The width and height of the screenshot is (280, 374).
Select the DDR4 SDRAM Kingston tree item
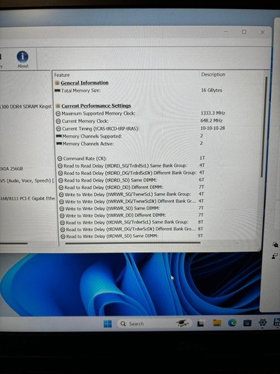(25, 107)
